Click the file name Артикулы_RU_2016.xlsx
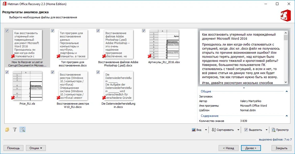Viewport: 295px width, 154px height. pyautogui.click(x=164, y=62)
